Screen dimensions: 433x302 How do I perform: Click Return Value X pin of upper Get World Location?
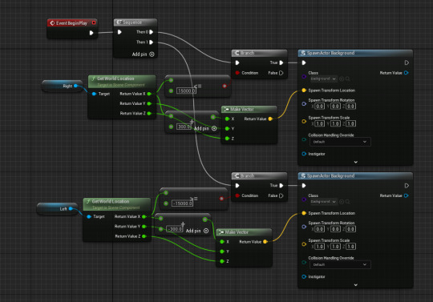click(x=149, y=94)
